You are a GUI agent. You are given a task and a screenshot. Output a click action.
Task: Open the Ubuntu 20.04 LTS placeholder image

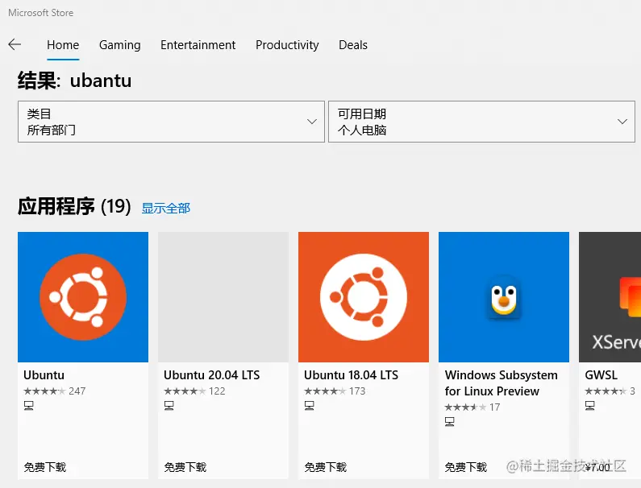point(223,297)
